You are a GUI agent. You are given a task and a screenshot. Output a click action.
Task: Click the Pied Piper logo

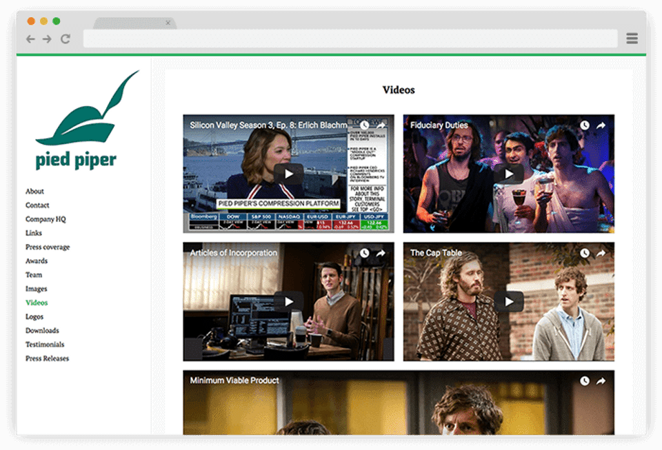coord(86,120)
